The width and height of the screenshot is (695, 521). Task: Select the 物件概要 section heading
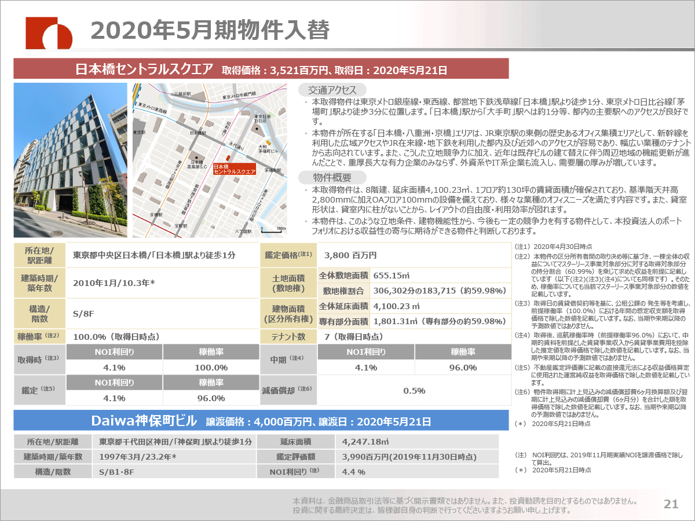(332, 177)
